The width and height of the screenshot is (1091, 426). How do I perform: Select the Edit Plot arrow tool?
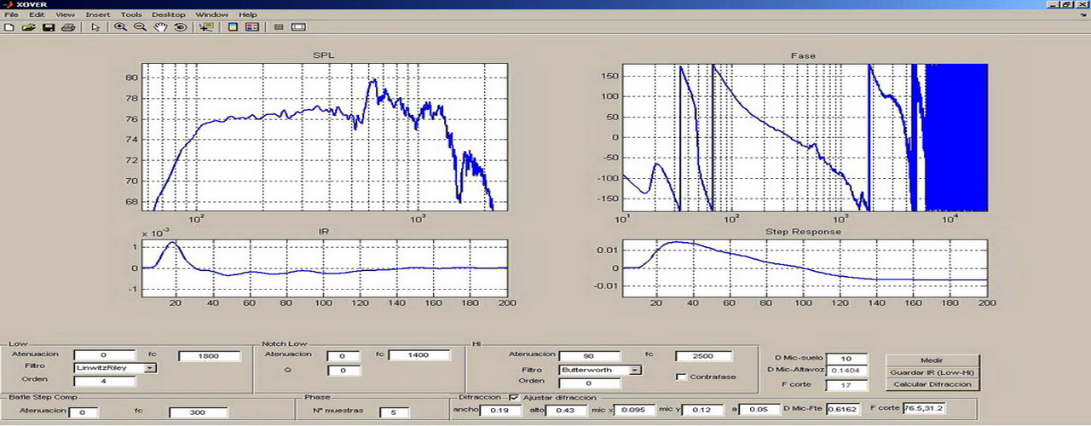(95, 27)
